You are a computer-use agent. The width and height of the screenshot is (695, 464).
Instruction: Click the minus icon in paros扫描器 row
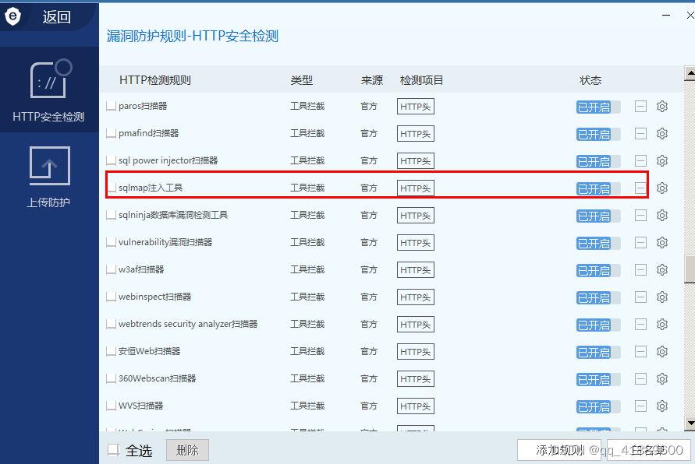click(640, 106)
